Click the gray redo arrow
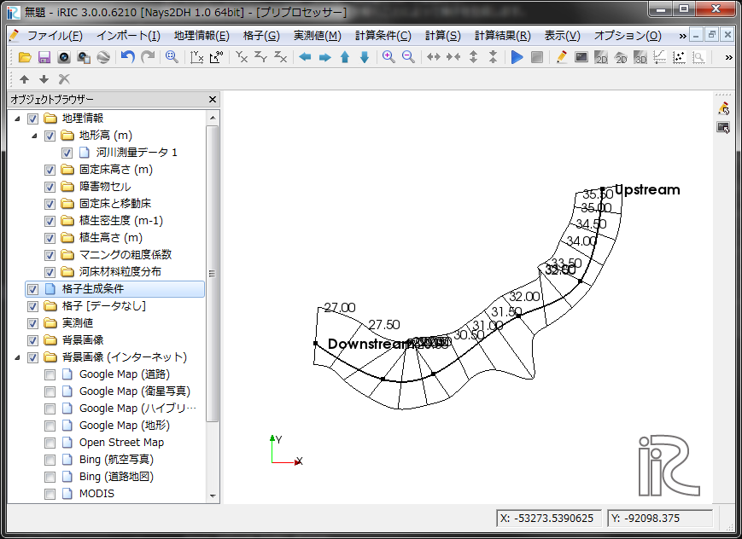The image size is (742, 539). (148, 57)
